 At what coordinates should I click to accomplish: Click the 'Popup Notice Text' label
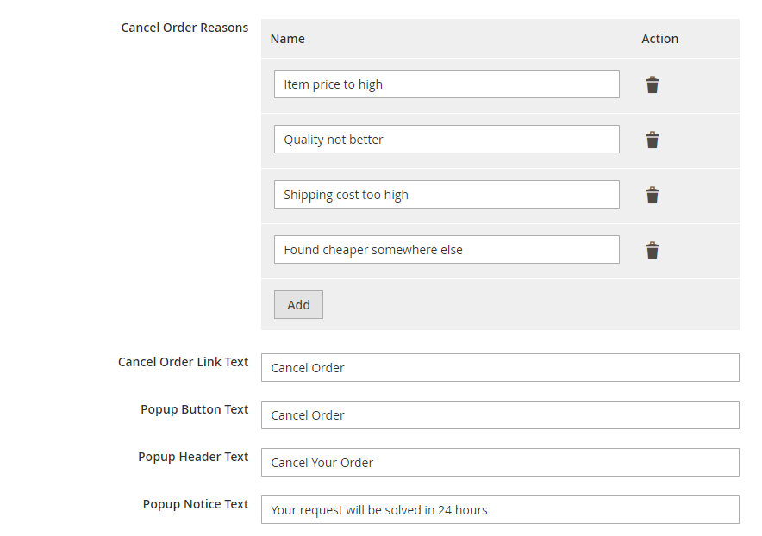click(x=196, y=504)
